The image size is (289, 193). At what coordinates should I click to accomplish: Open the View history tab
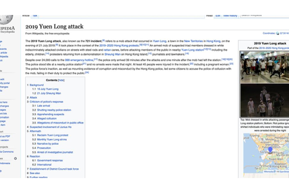tap(230, 16)
